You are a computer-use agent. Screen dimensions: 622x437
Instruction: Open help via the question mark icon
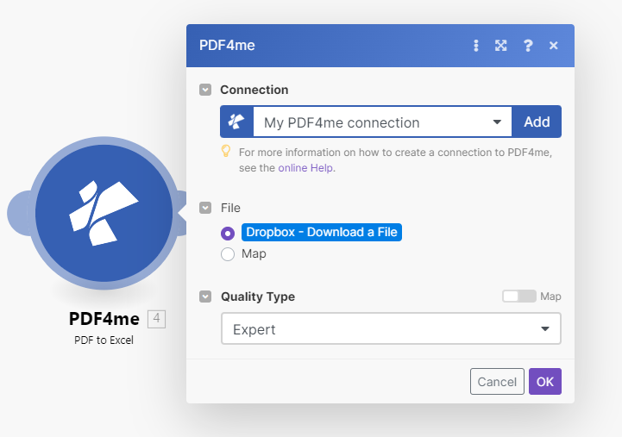click(528, 46)
